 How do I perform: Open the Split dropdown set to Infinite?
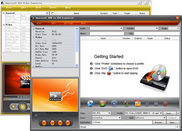[x=164, y=118]
